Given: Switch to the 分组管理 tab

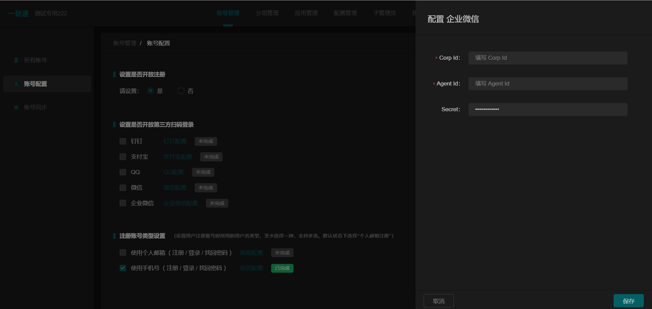Looking at the screenshot, I should [267, 13].
